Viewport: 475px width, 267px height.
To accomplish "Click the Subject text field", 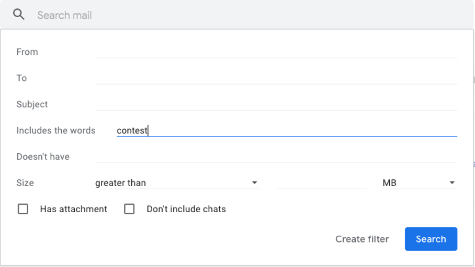I will [276, 104].
